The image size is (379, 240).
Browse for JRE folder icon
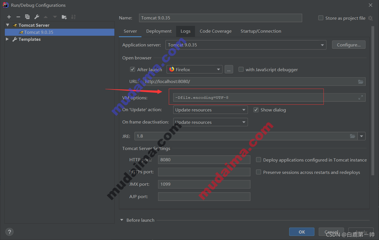tap(353, 136)
